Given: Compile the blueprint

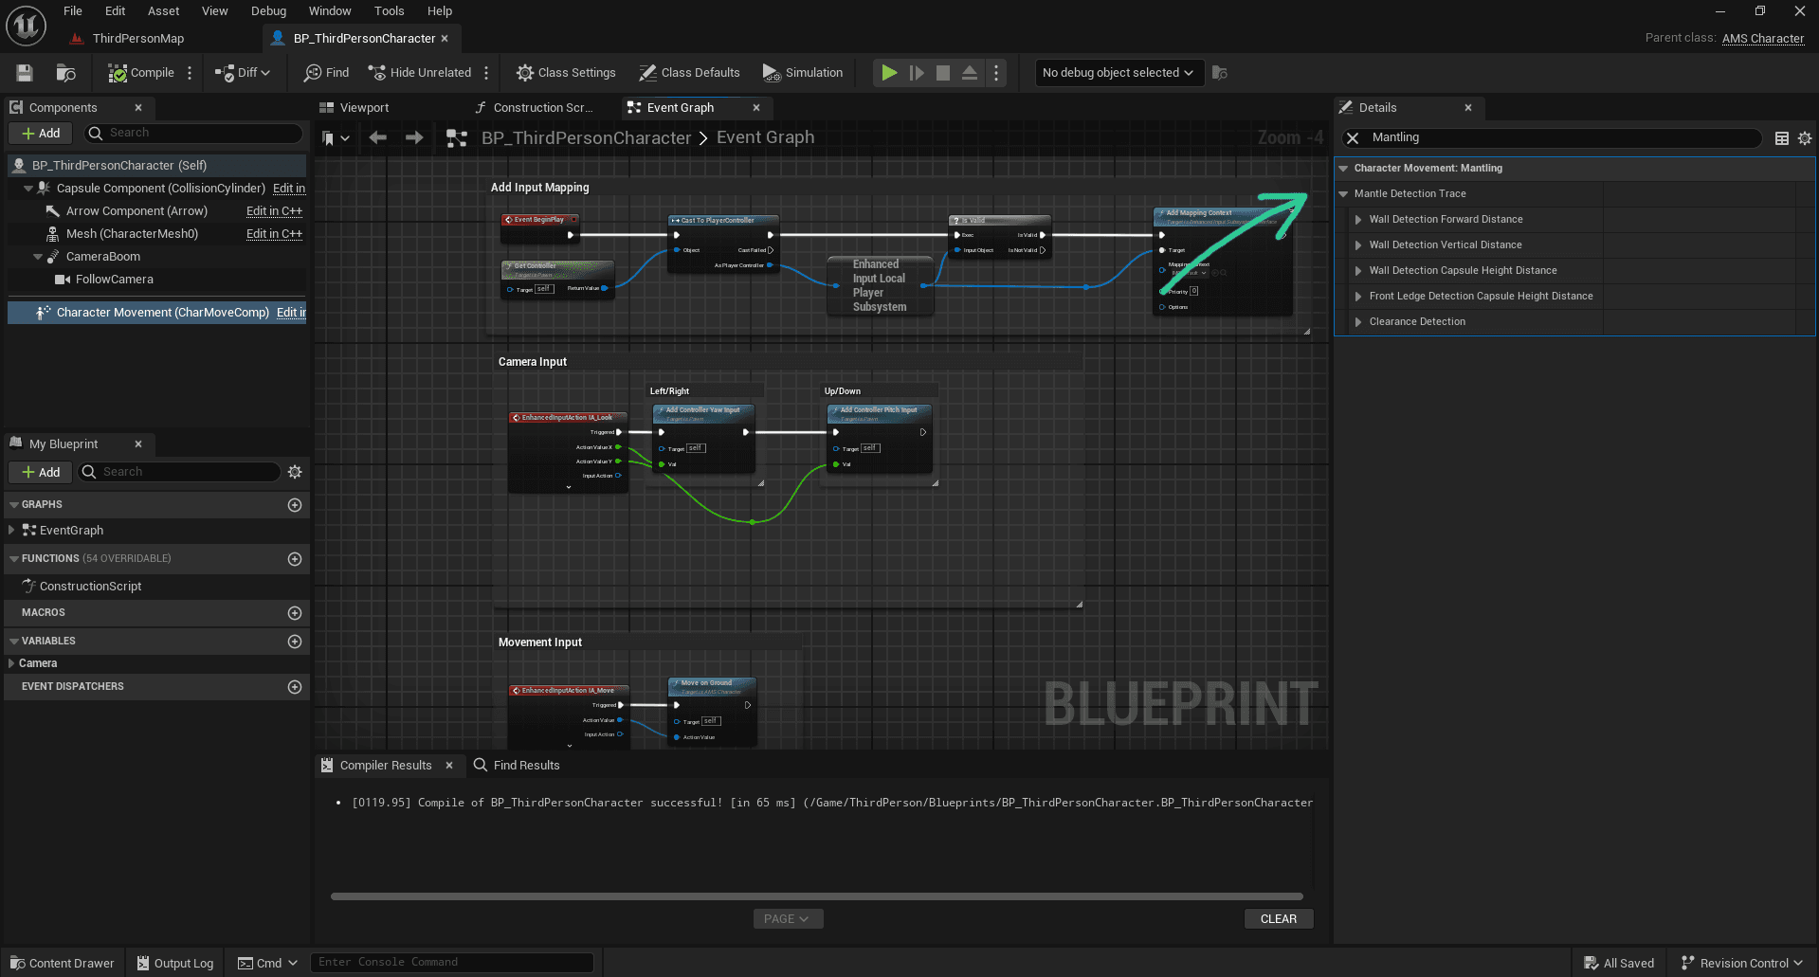Looking at the screenshot, I should [x=141, y=73].
